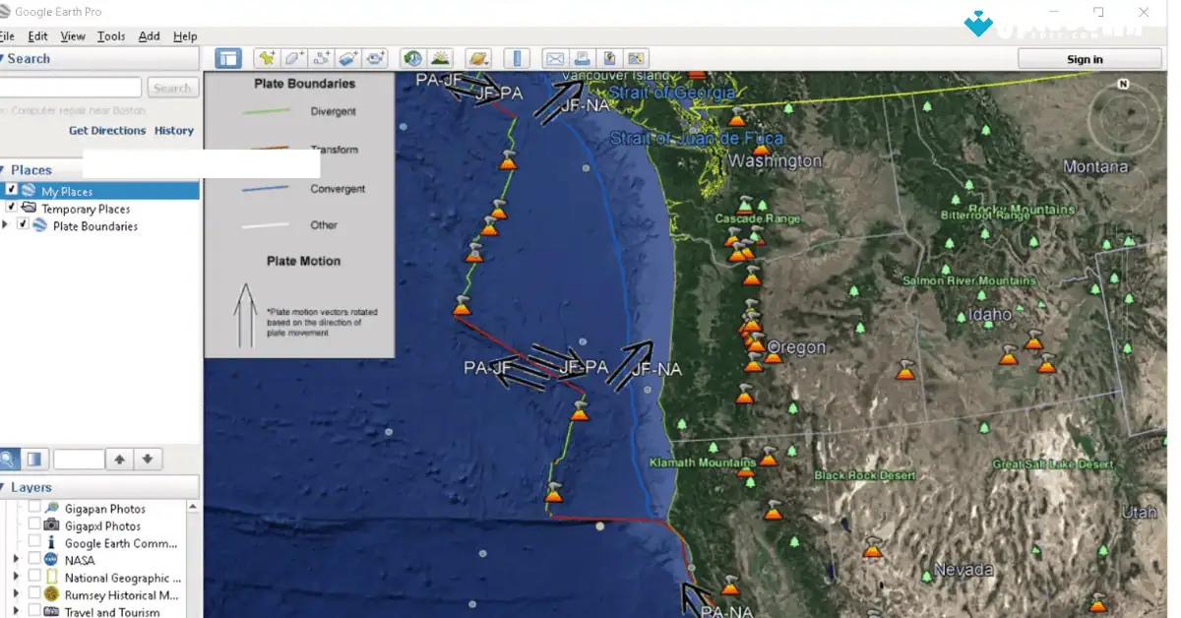Toggle the Plate Boundaries layer checkbox
Viewport: 1181px width, 618px height.
(24, 225)
